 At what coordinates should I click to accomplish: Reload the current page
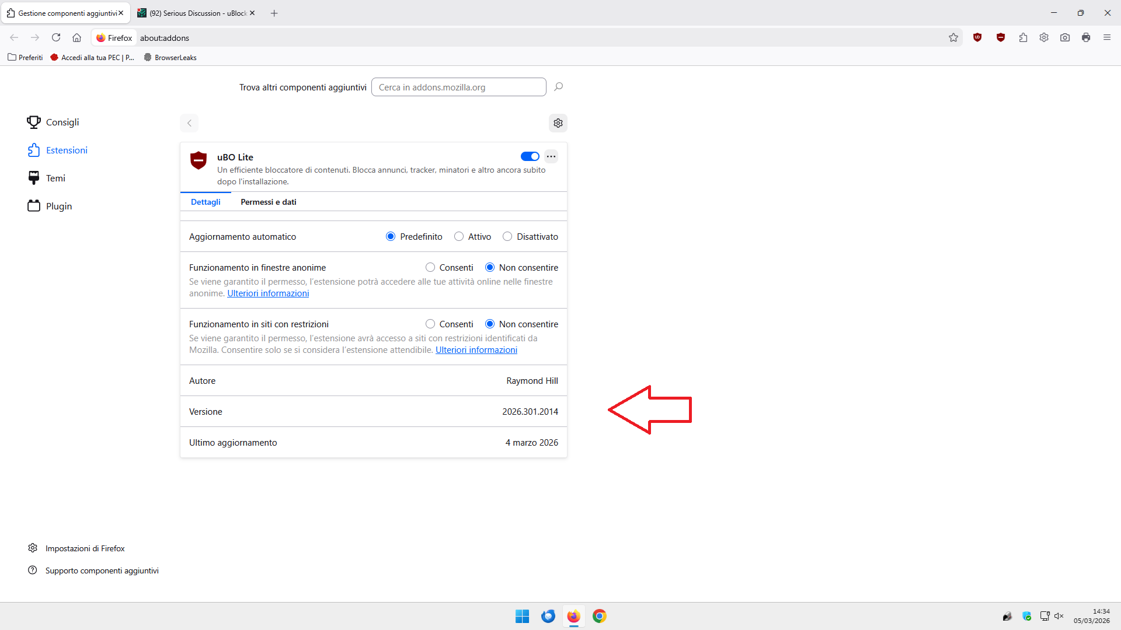pos(56,37)
